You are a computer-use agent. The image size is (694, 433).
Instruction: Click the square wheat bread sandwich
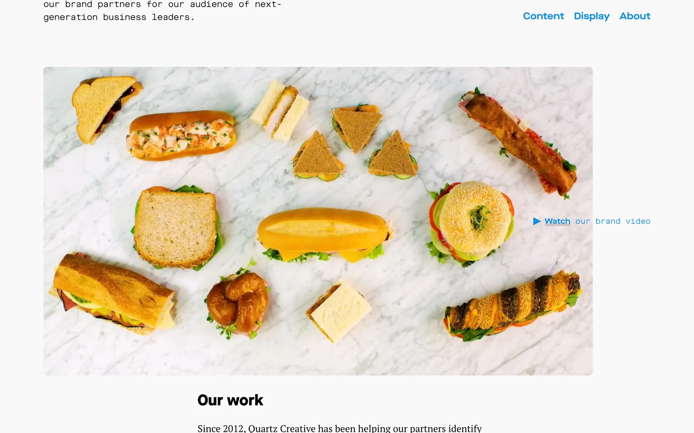point(176,228)
